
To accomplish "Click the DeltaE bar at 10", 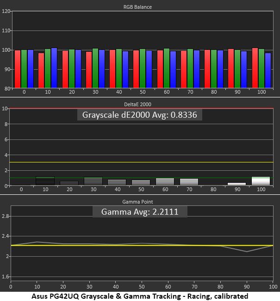I will [45, 181].
